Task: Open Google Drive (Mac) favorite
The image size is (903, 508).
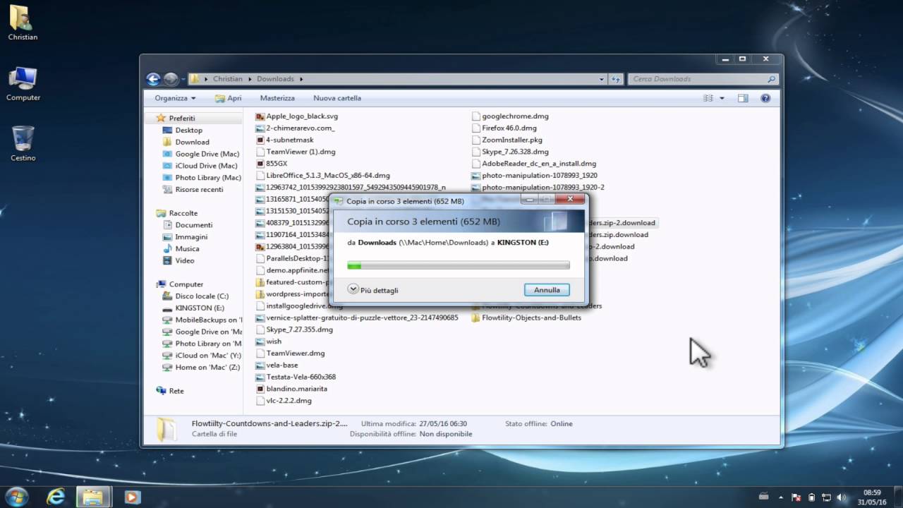Action: coord(201,154)
